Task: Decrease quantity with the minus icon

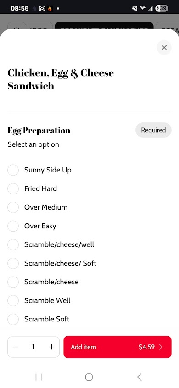Action: click(x=16, y=347)
